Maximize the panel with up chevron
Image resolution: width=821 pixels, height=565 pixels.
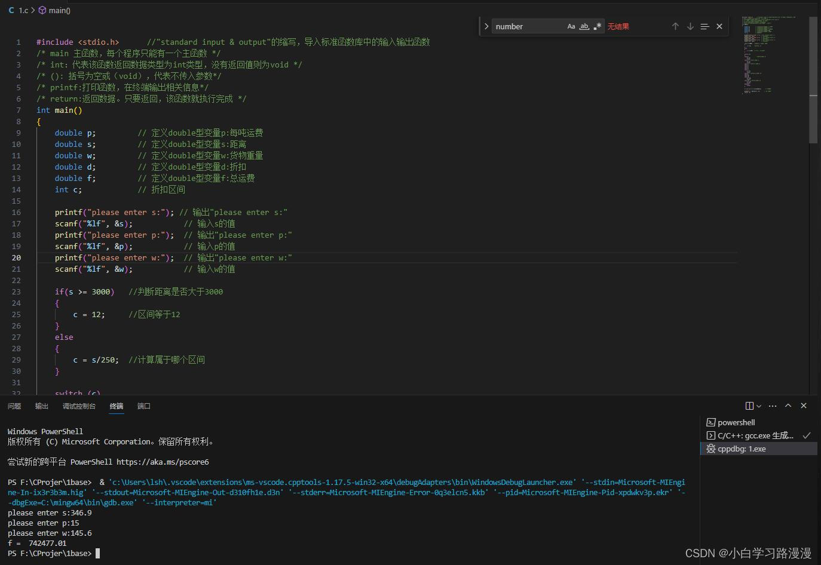788,406
